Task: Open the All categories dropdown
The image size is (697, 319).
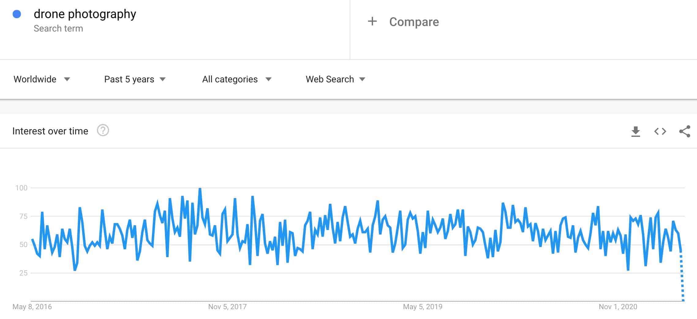Action: pos(237,79)
